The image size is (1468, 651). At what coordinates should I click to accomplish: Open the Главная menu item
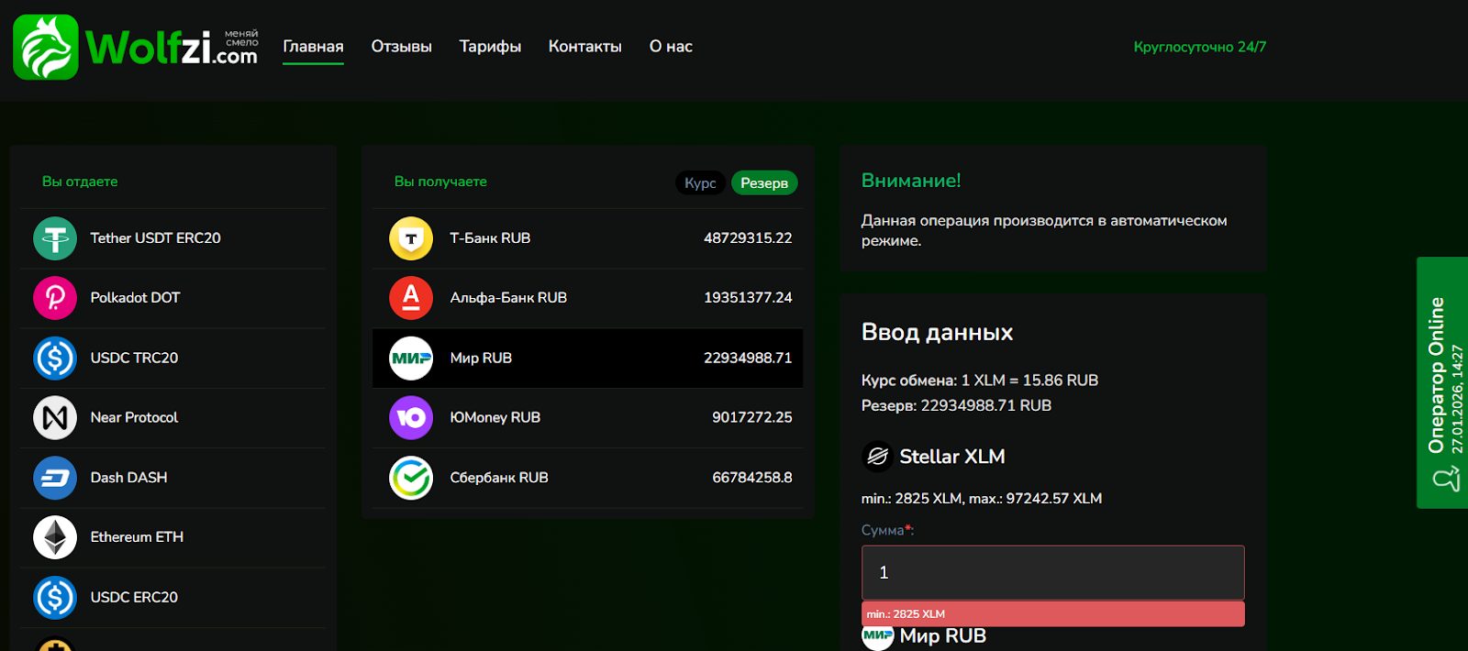tap(313, 47)
